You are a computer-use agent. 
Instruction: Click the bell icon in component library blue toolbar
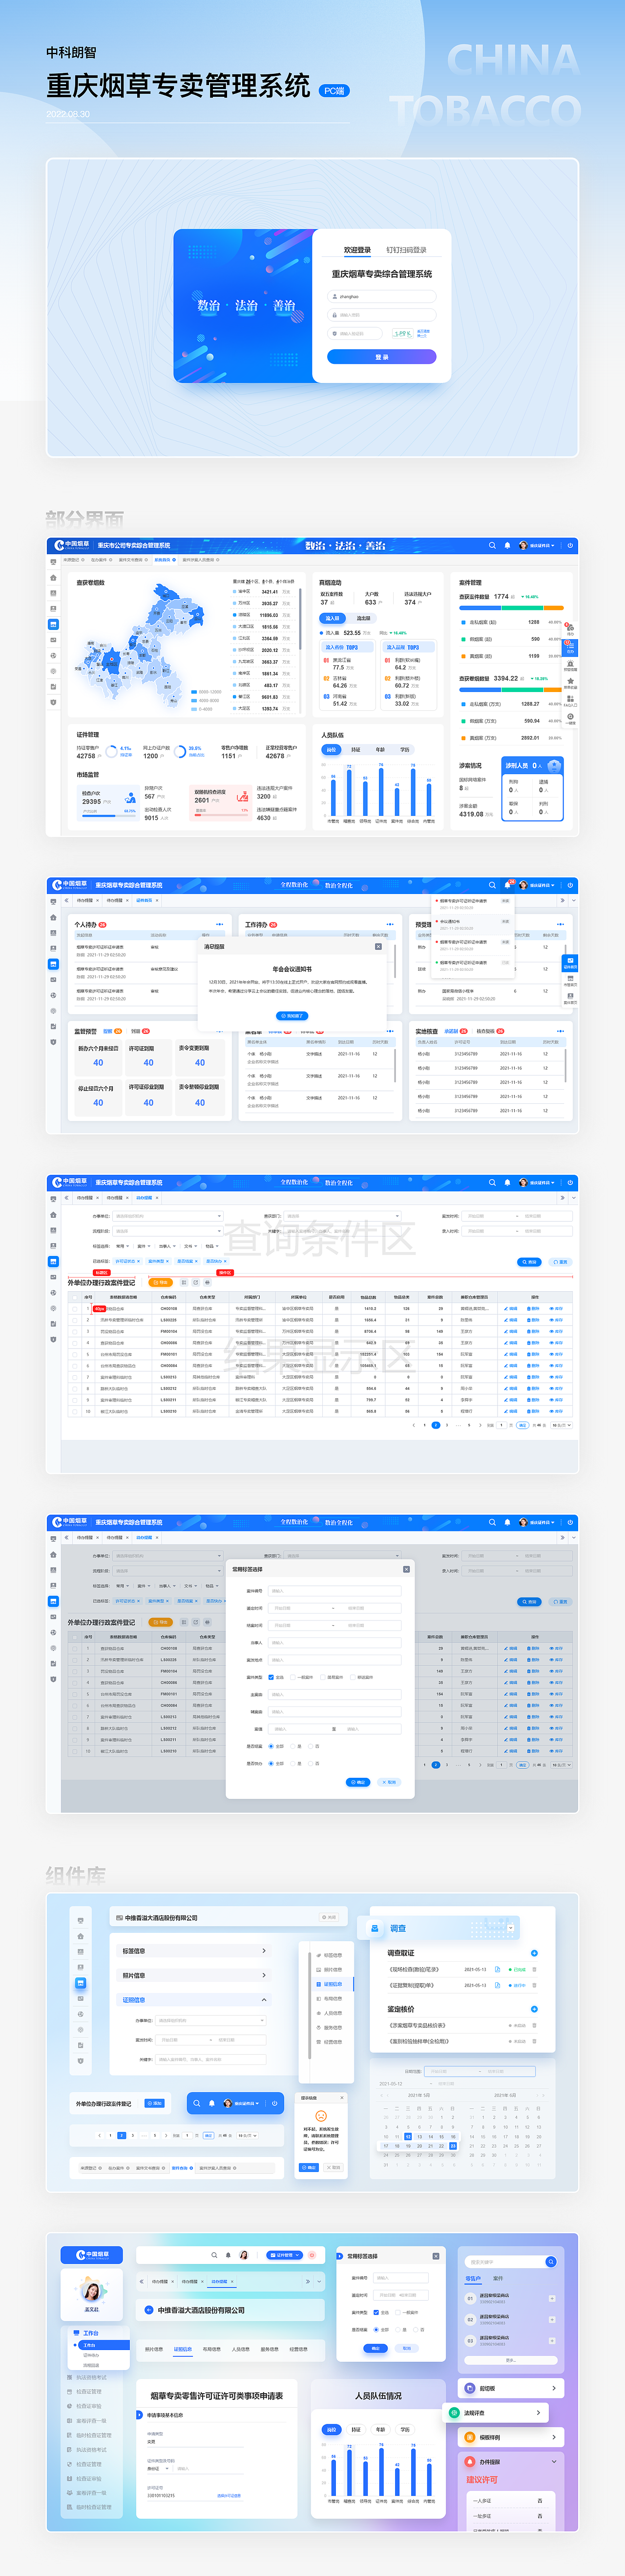coord(211,2103)
